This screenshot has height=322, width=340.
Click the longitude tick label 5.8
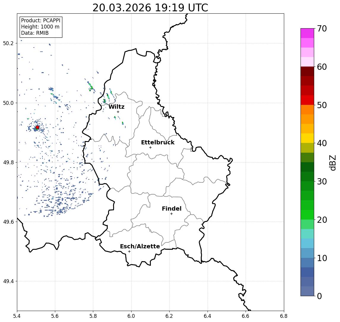pos(93,316)
